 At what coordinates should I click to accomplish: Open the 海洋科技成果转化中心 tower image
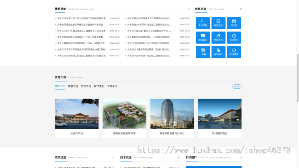tap(172, 114)
